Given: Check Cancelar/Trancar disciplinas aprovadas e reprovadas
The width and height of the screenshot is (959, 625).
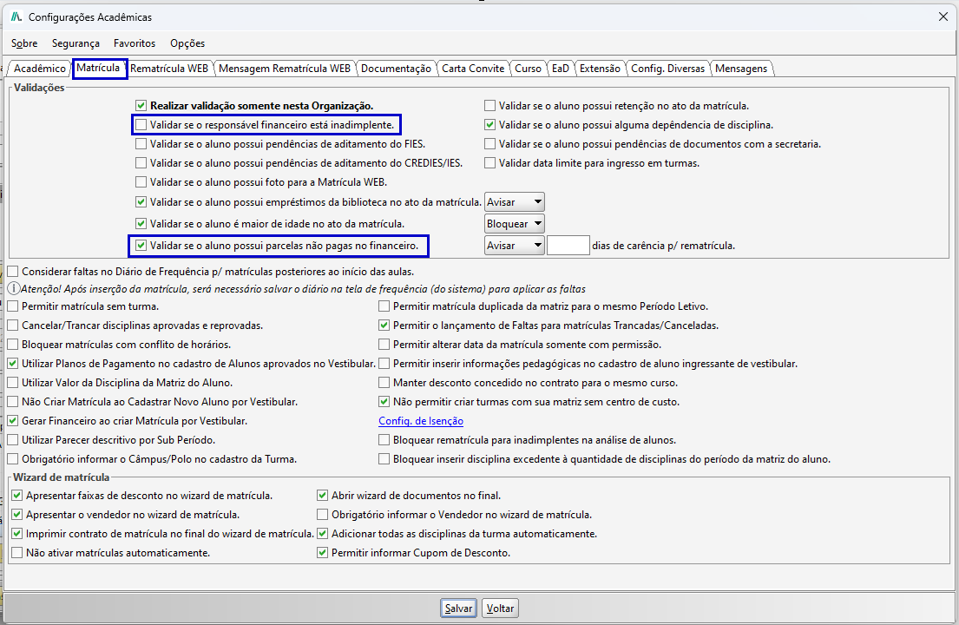Looking at the screenshot, I should point(13,326).
